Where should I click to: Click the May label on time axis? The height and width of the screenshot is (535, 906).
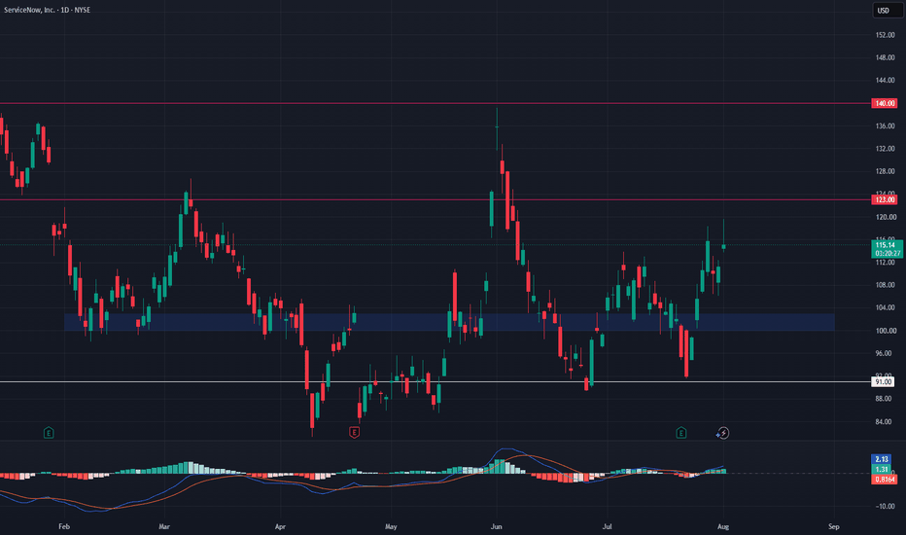tap(391, 526)
